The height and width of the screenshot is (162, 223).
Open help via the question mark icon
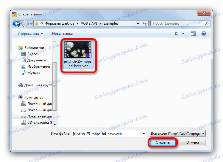point(204,34)
